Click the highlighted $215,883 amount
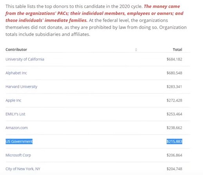 (174, 141)
